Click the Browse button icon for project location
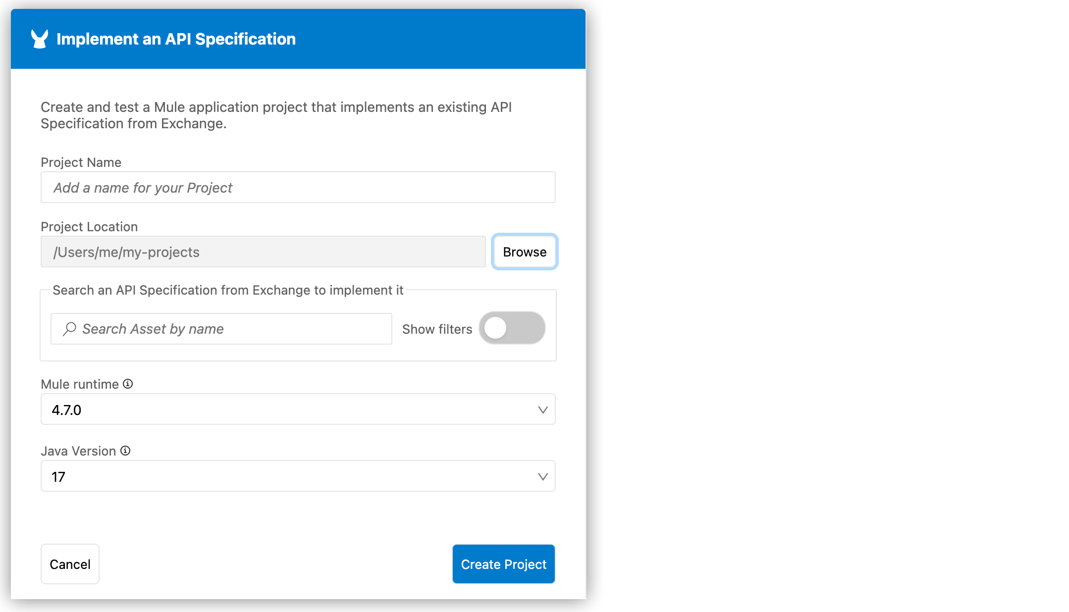Image resolution: width=1069 pixels, height=612 pixels. [x=524, y=252]
